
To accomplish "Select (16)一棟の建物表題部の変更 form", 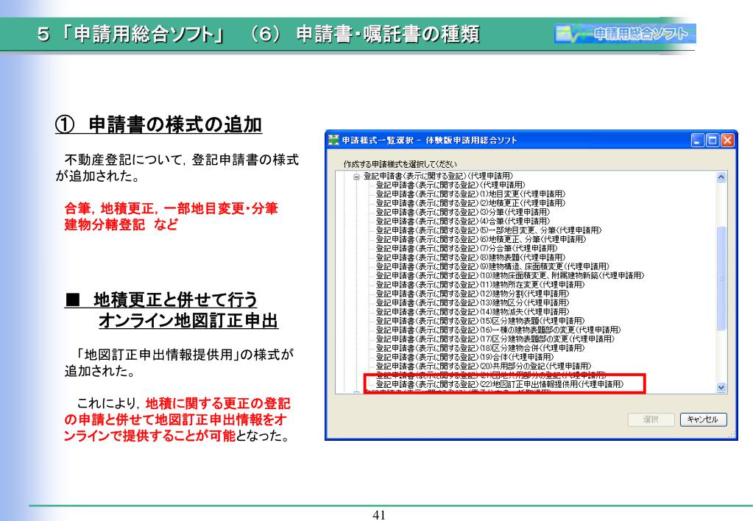I will (x=498, y=330).
